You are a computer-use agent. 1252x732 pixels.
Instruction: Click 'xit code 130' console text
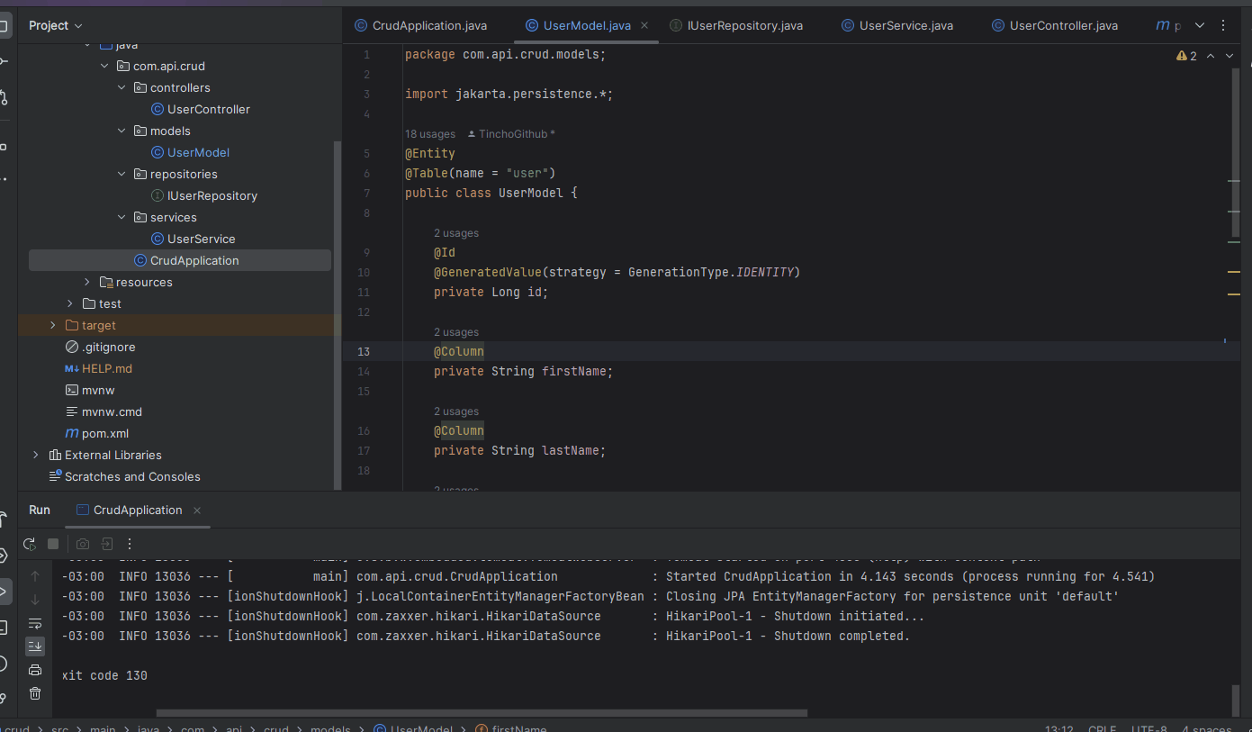pos(104,675)
